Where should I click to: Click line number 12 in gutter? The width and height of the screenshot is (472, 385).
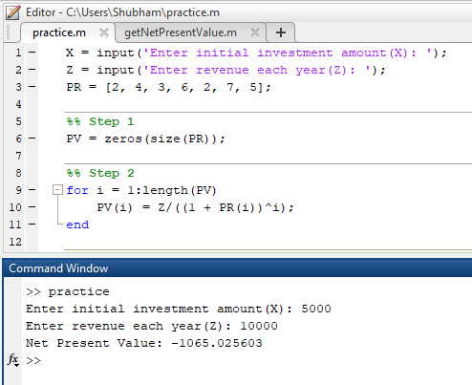pyautogui.click(x=15, y=242)
